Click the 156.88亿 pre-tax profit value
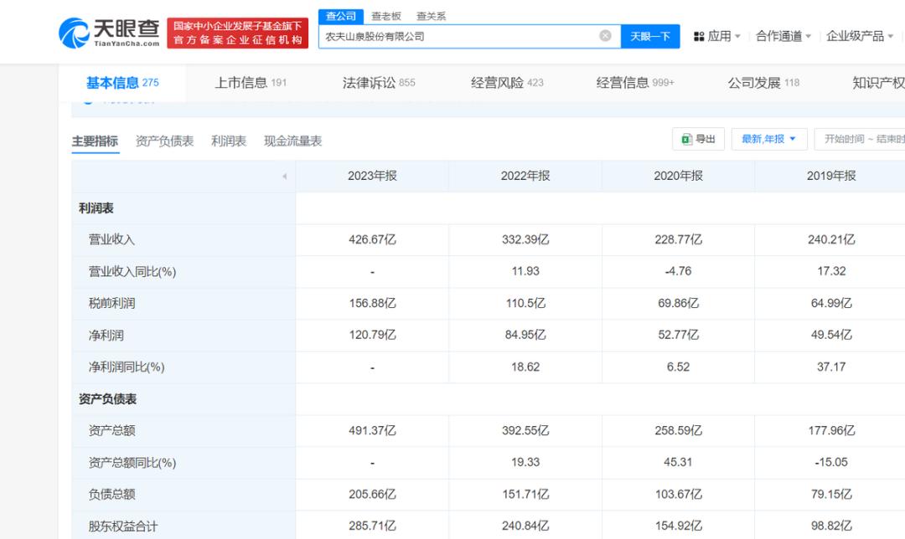905x539 pixels. tap(372, 303)
